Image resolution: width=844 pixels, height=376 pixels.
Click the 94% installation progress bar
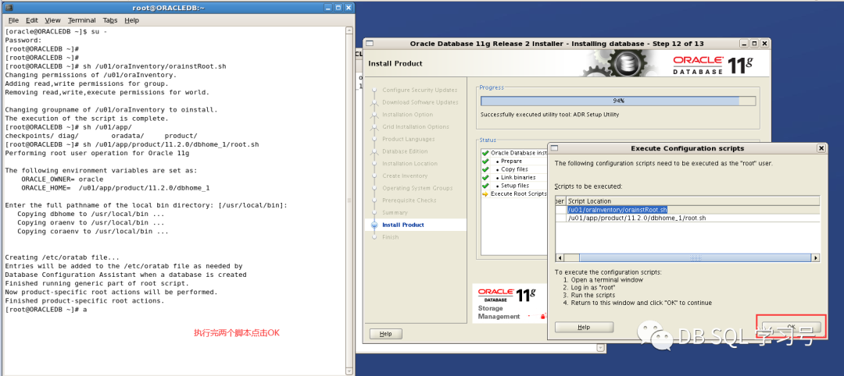click(618, 101)
